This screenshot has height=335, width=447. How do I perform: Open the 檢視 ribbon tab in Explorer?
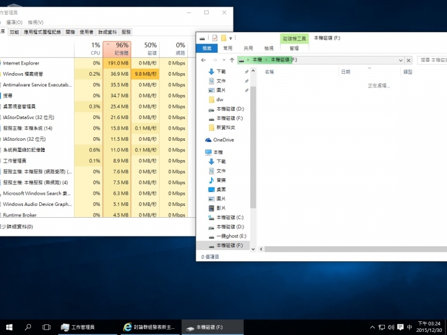[269, 48]
